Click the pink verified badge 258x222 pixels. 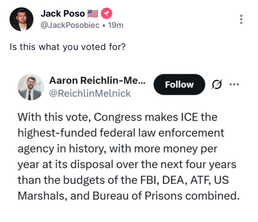coord(106,13)
